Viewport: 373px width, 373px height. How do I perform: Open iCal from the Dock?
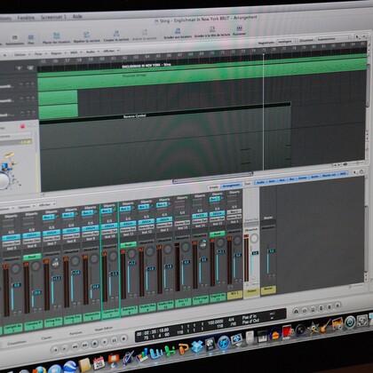point(99,362)
